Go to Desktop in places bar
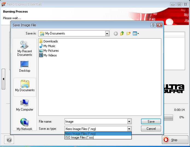Viewport: 190px width, 147px height. 25,67
